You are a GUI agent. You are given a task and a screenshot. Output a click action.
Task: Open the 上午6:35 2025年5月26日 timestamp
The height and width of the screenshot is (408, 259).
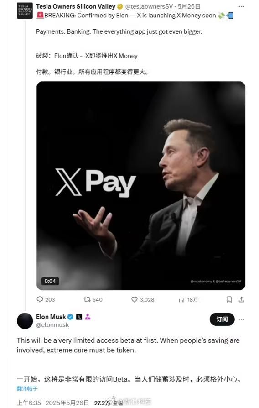(53, 403)
